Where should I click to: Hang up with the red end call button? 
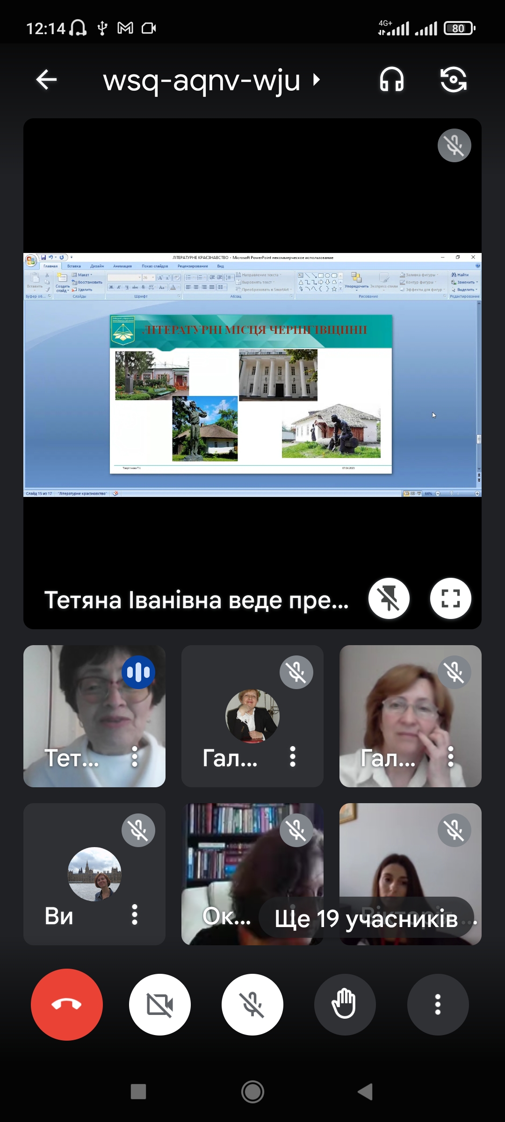coord(67,1004)
